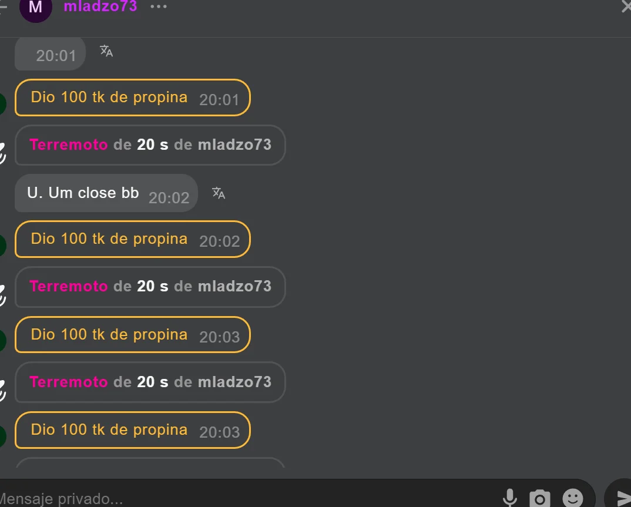
Task: Click the third Terremoto message from mladzo73
Action: click(150, 382)
